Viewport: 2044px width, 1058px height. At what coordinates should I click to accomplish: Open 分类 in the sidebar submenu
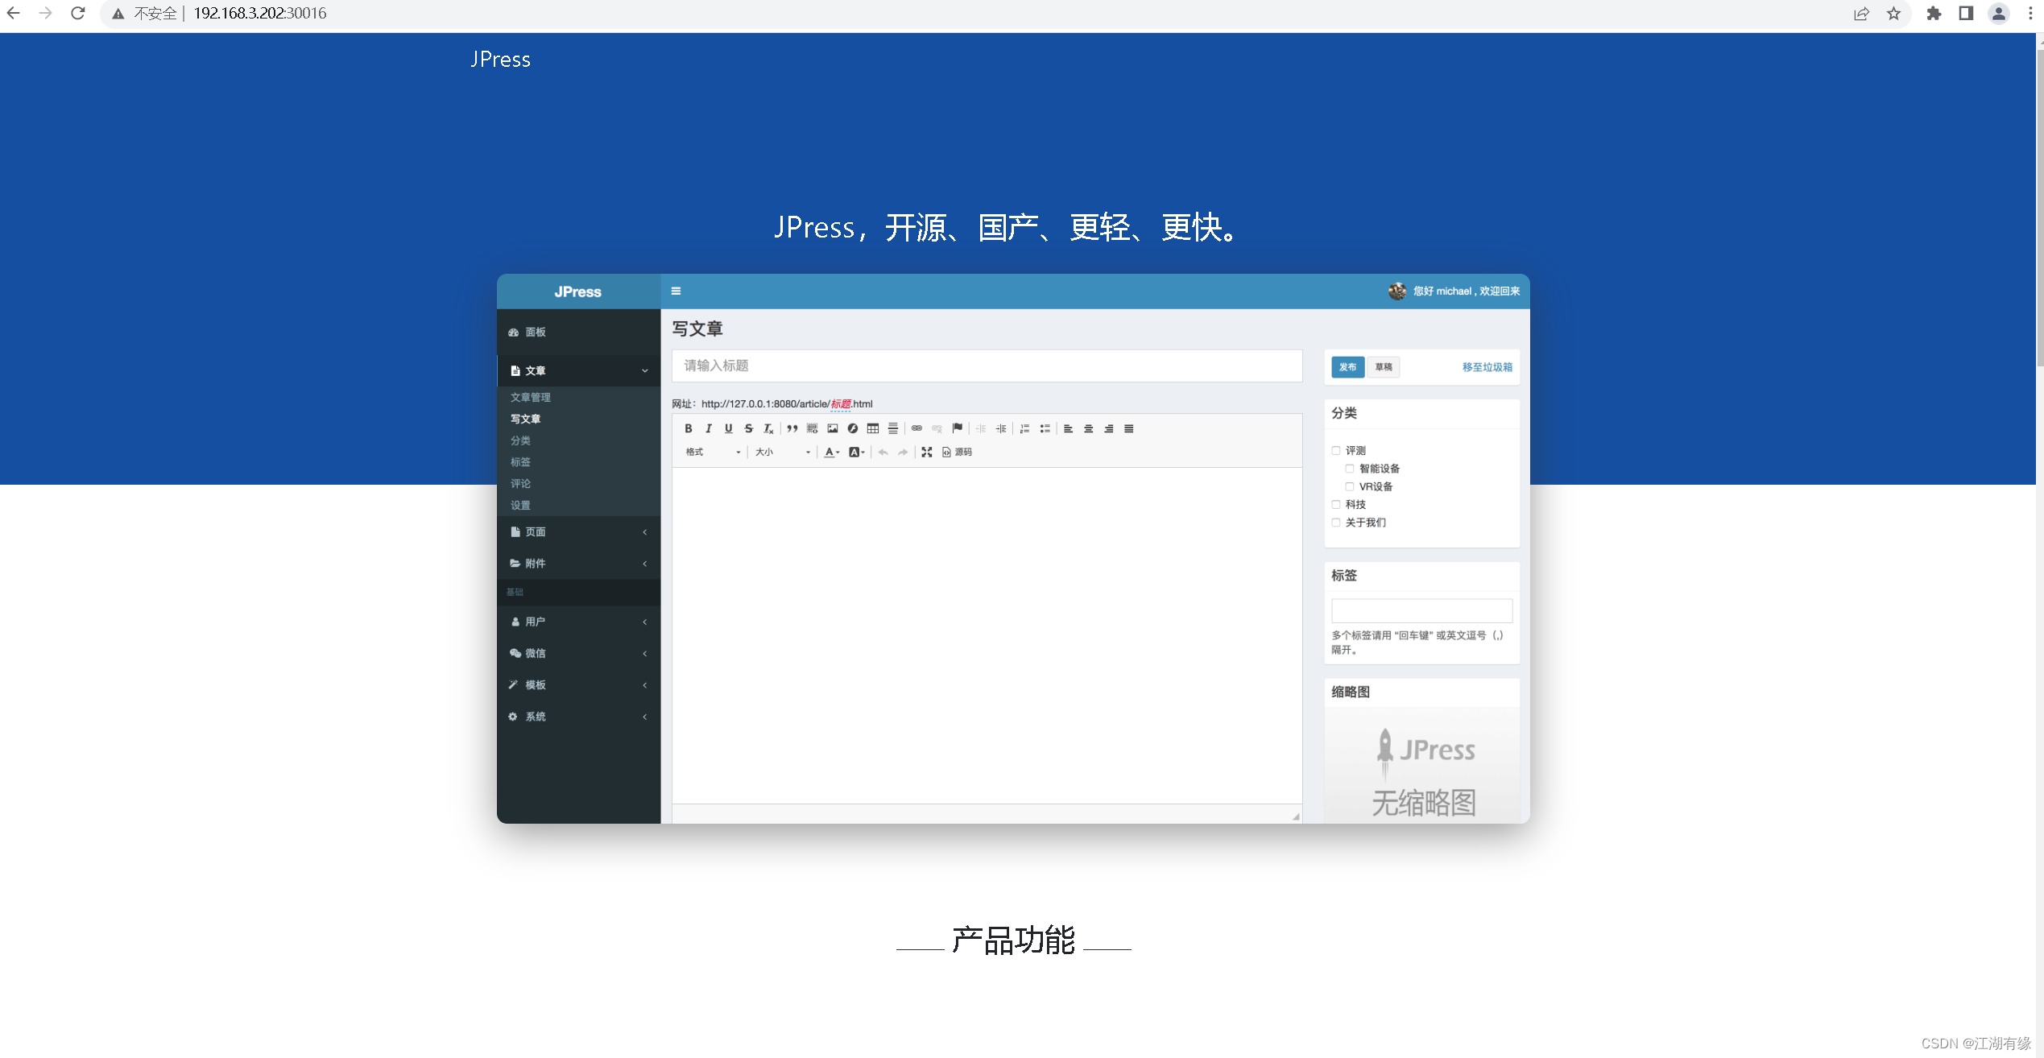[x=520, y=440]
